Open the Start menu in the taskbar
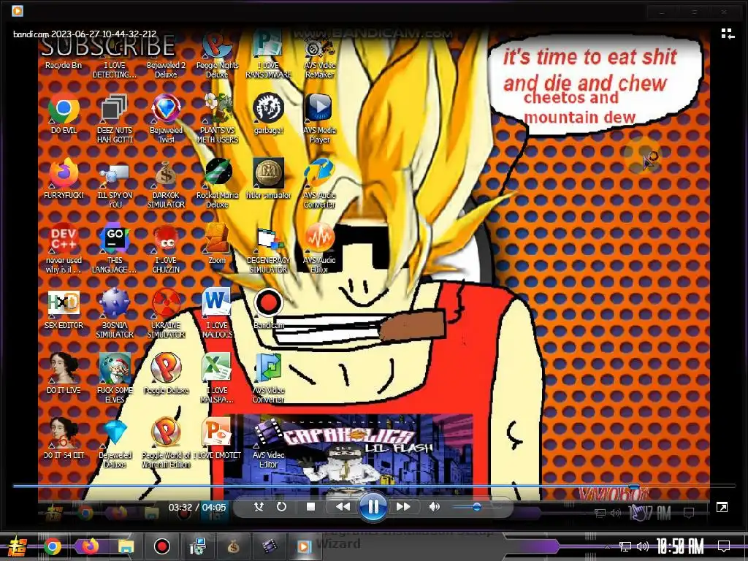Viewport: 748px width, 561px height. click(17, 546)
